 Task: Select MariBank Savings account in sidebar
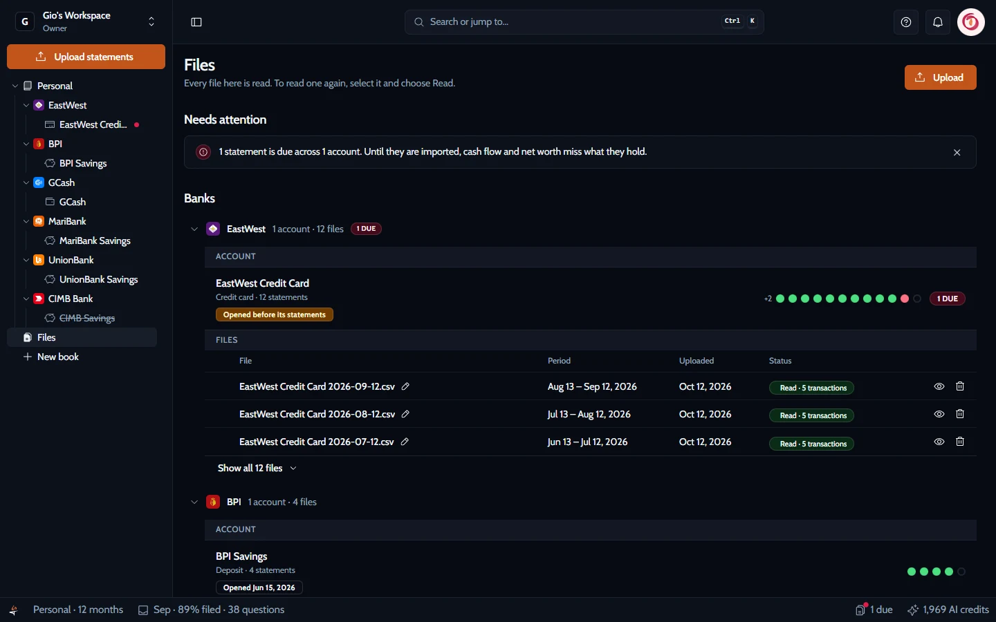[x=89, y=241]
